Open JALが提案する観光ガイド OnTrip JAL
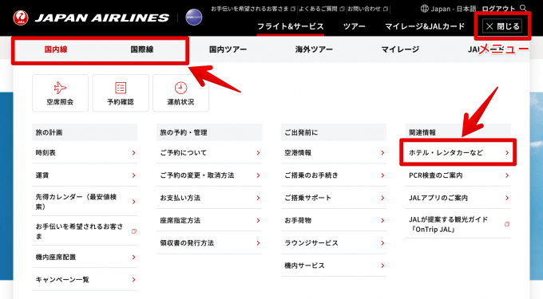The height and width of the screenshot is (299, 543). tap(458, 224)
